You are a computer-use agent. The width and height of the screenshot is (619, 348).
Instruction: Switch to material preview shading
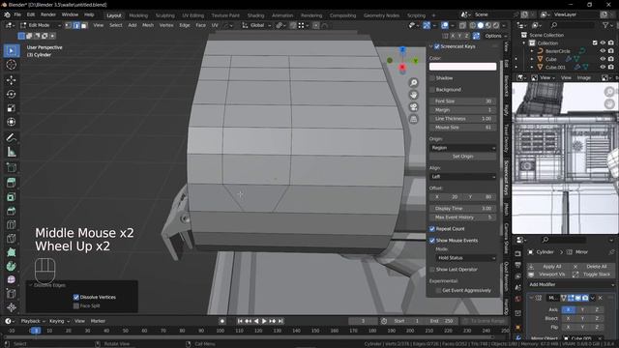tap(488, 25)
